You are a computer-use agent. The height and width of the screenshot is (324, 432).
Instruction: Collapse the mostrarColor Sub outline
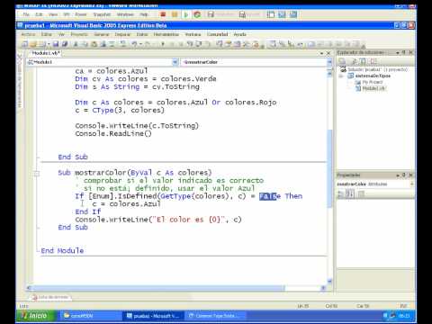[37, 173]
